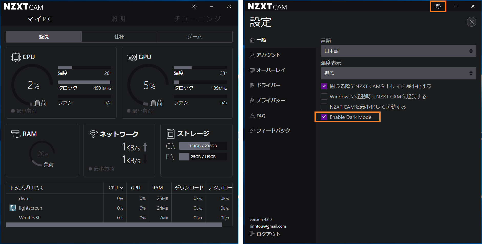Select the 監視 sub-tab
The width and height of the screenshot is (482, 244).
tap(44, 37)
